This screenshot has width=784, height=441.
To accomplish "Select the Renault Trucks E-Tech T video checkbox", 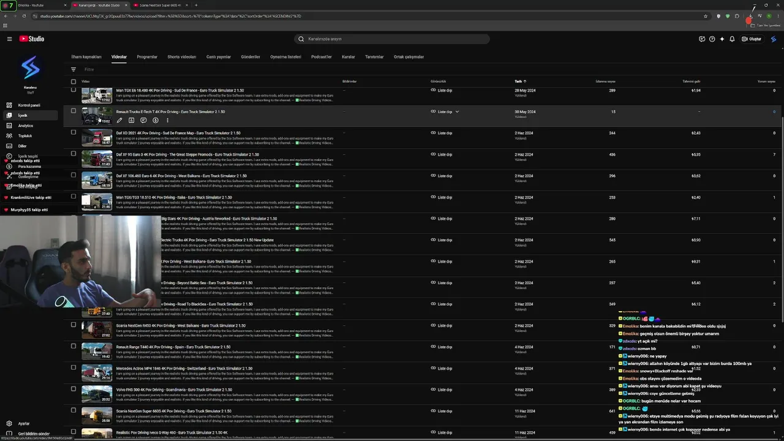I will (73, 111).
